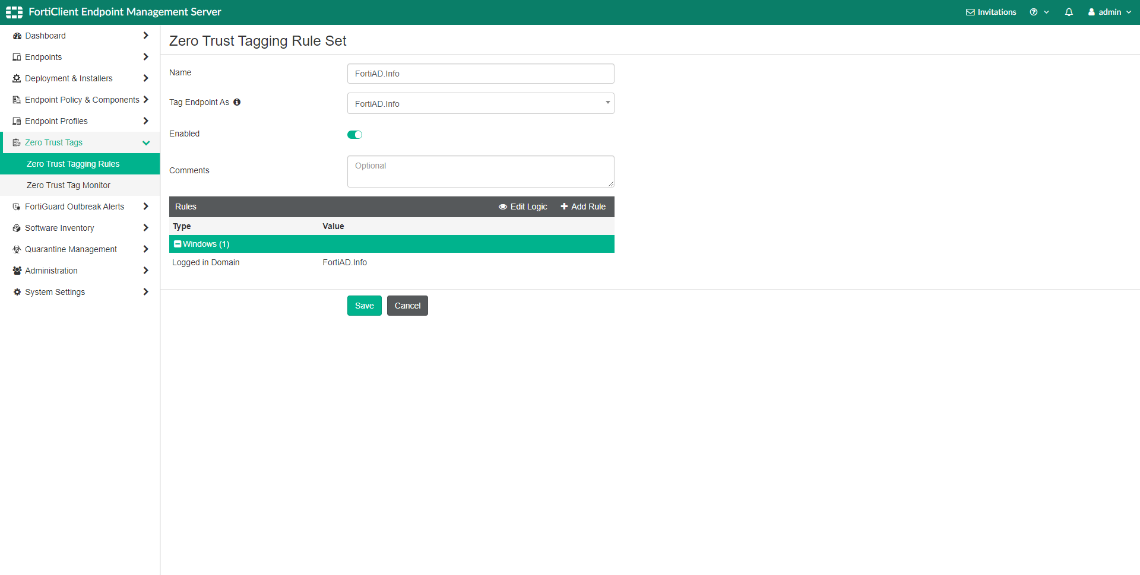Screen dimensions: 1140x575
Task: Expand the Endpoints menu chevron
Action: pyautogui.click(x=145, y=57)
